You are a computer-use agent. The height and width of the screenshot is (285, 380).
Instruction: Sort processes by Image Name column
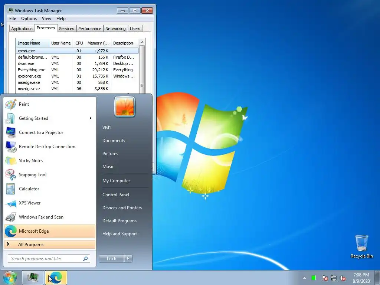(x=33, y=43)
